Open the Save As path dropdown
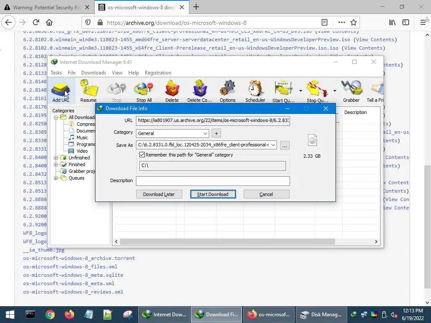The width and height of the screenshot is (431, 323). point(273,145)
